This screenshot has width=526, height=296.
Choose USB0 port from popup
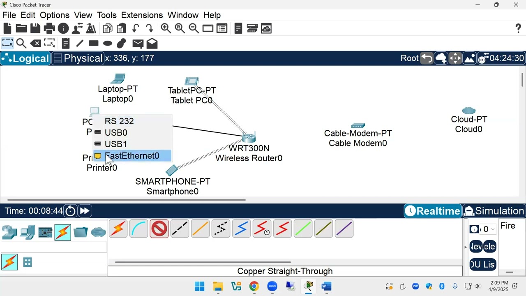132,133
